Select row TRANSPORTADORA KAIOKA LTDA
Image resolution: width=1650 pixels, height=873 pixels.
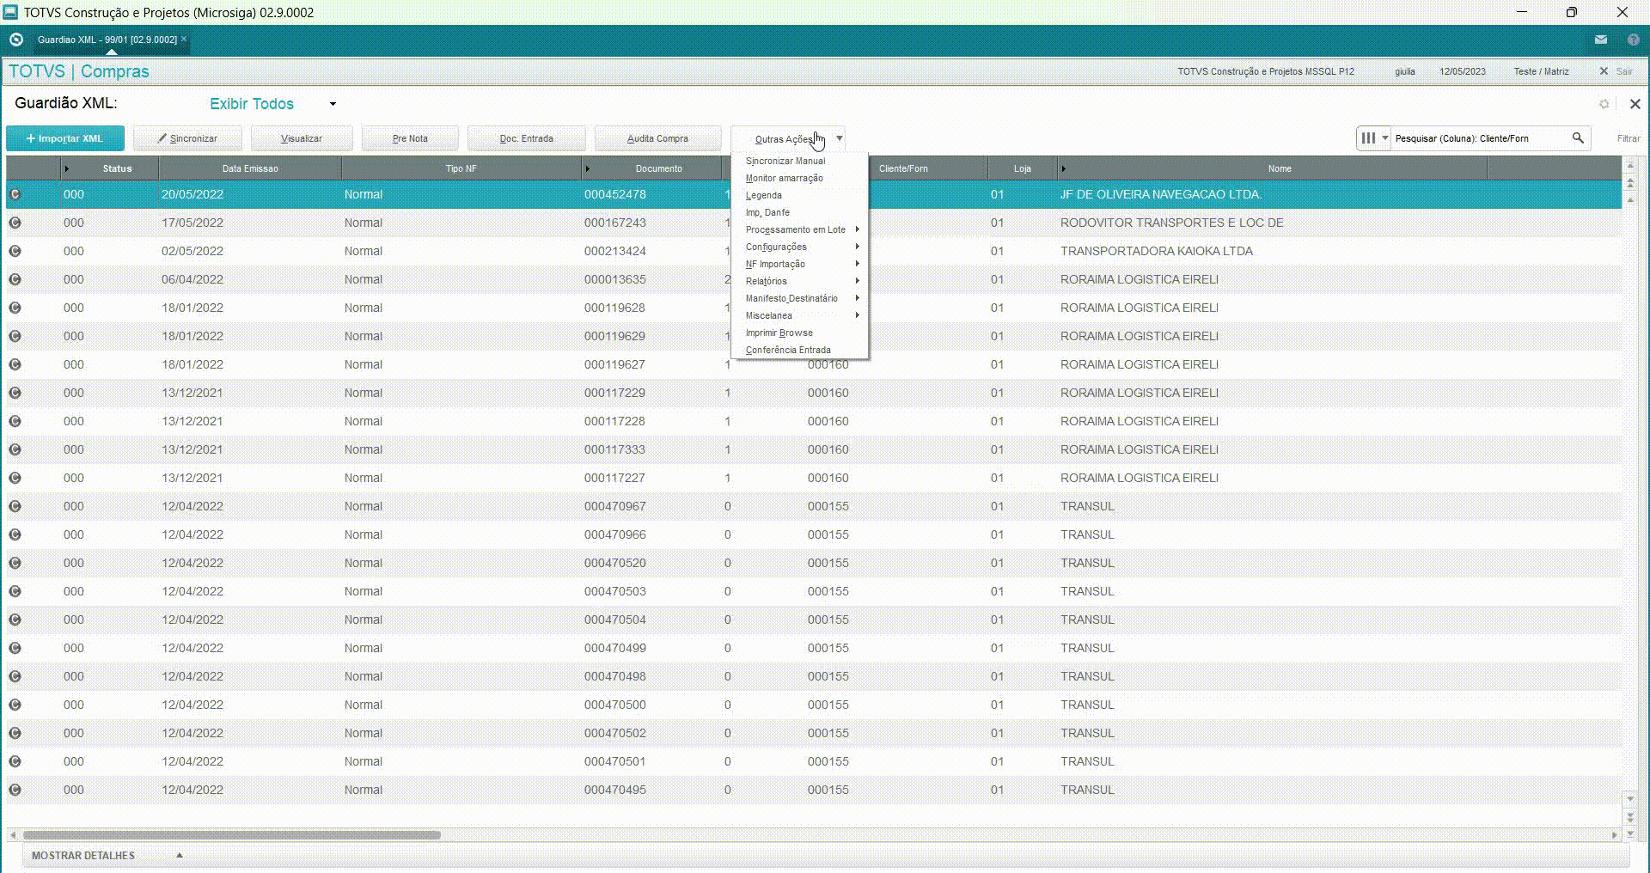(814, 251)
